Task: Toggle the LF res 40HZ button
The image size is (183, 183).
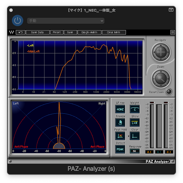Action: click(120, 109)
